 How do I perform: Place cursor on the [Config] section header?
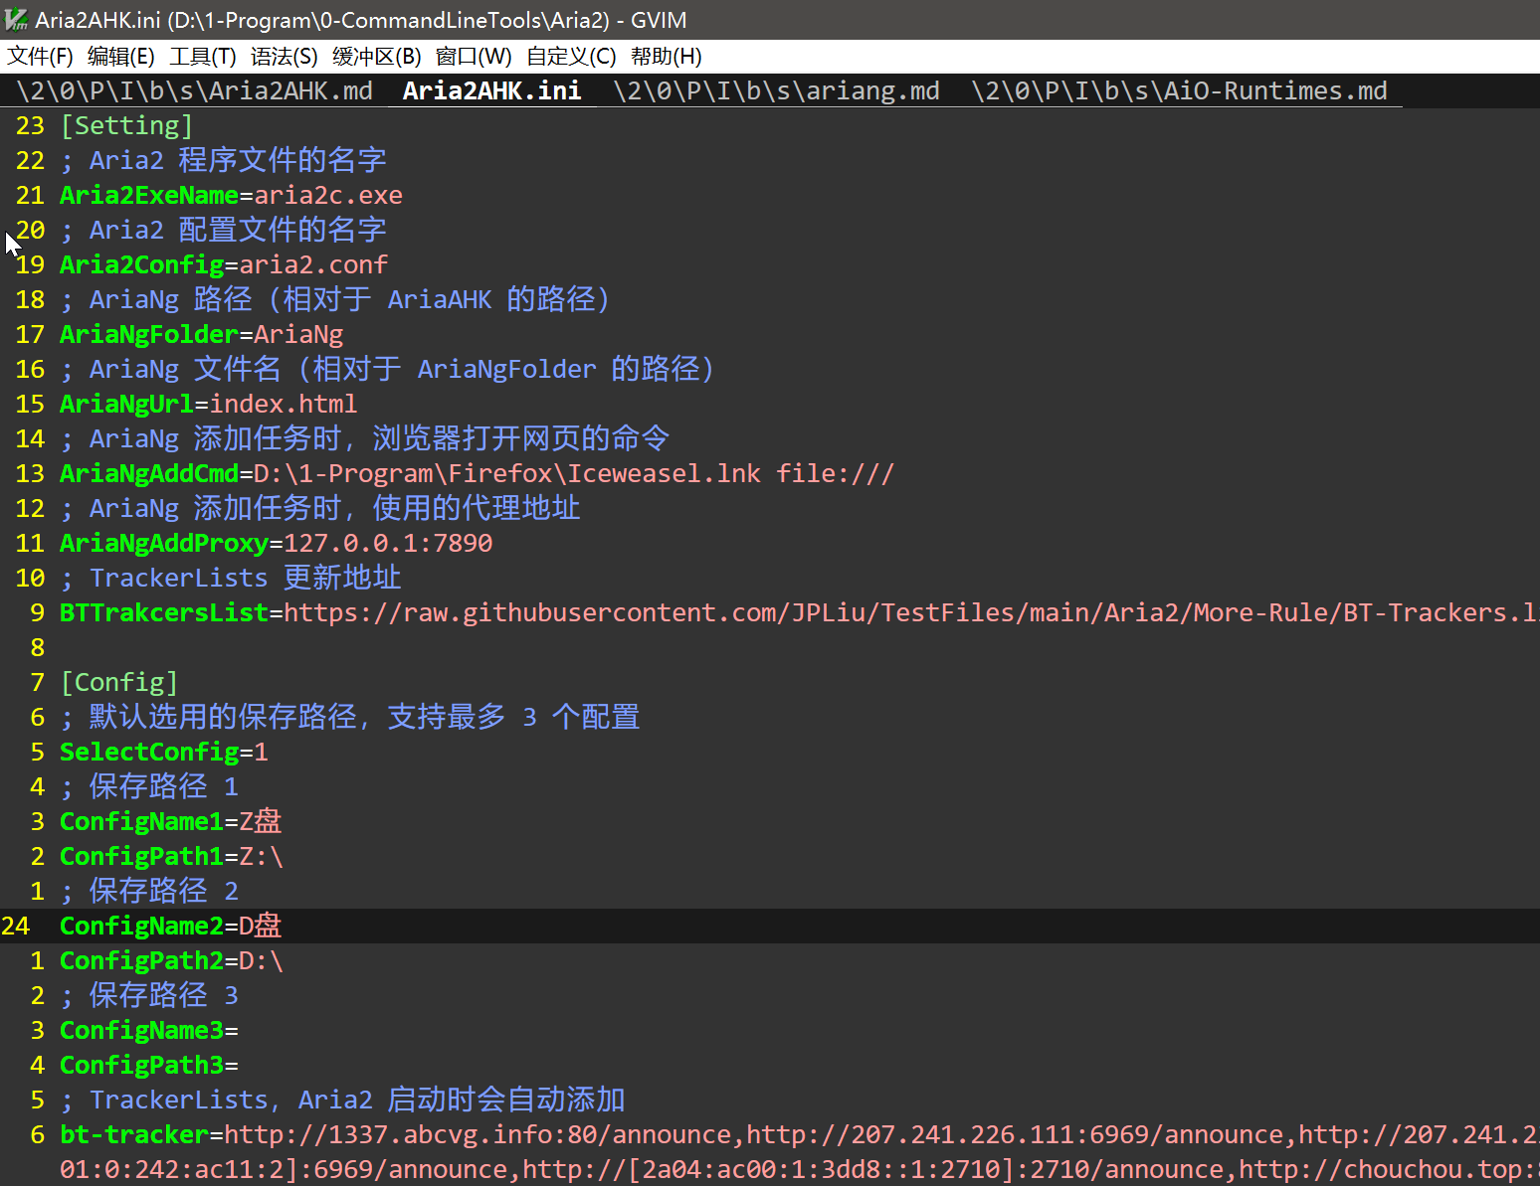[x=119, y=683]
